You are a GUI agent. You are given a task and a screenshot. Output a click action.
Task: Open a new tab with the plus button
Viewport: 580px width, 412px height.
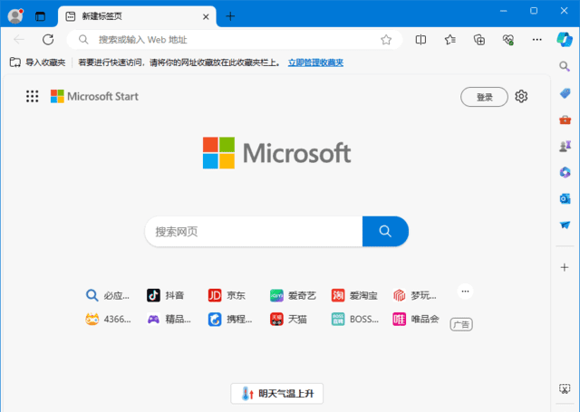click(230, 16)
